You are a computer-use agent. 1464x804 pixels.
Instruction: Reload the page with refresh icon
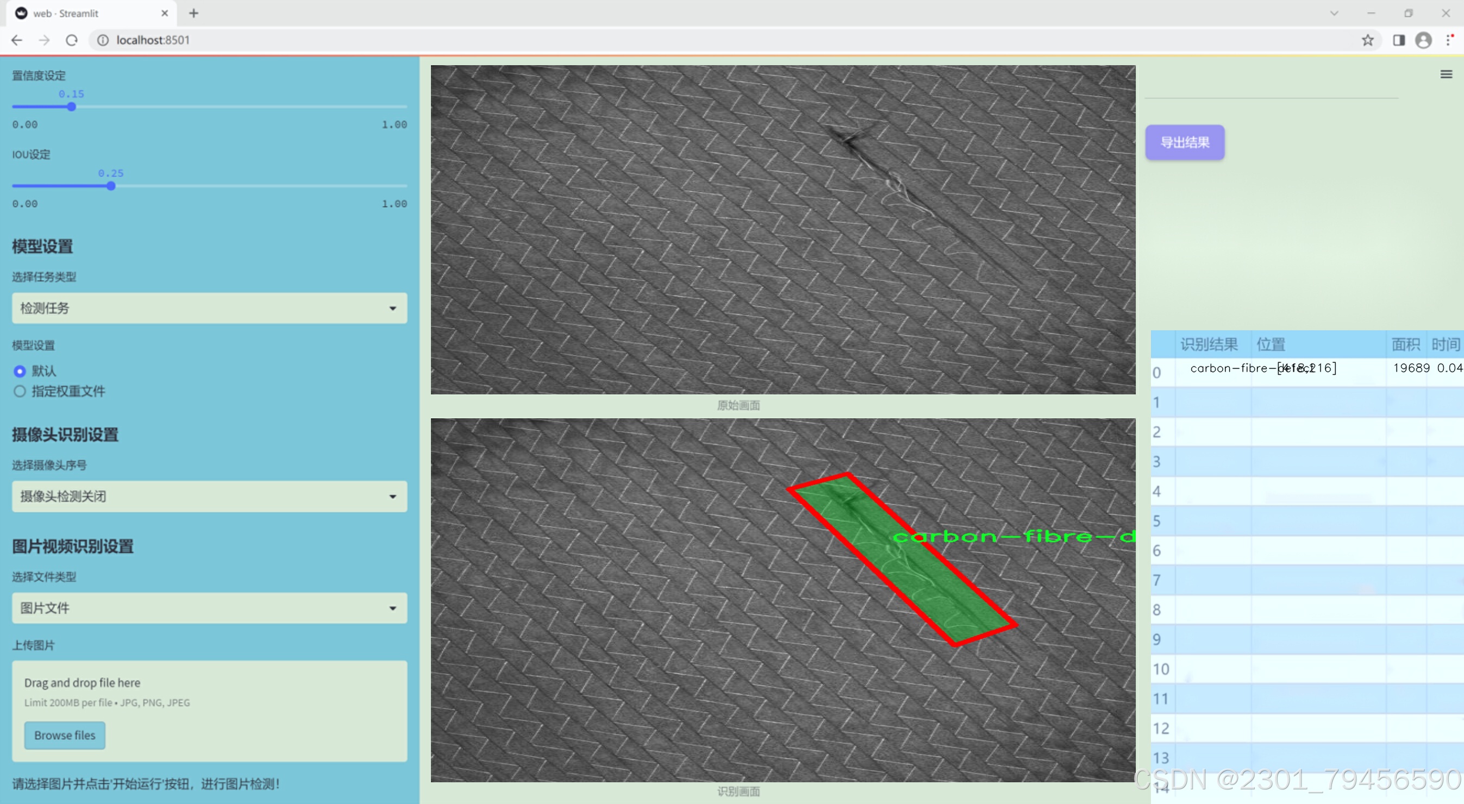[x=72, y=40]
